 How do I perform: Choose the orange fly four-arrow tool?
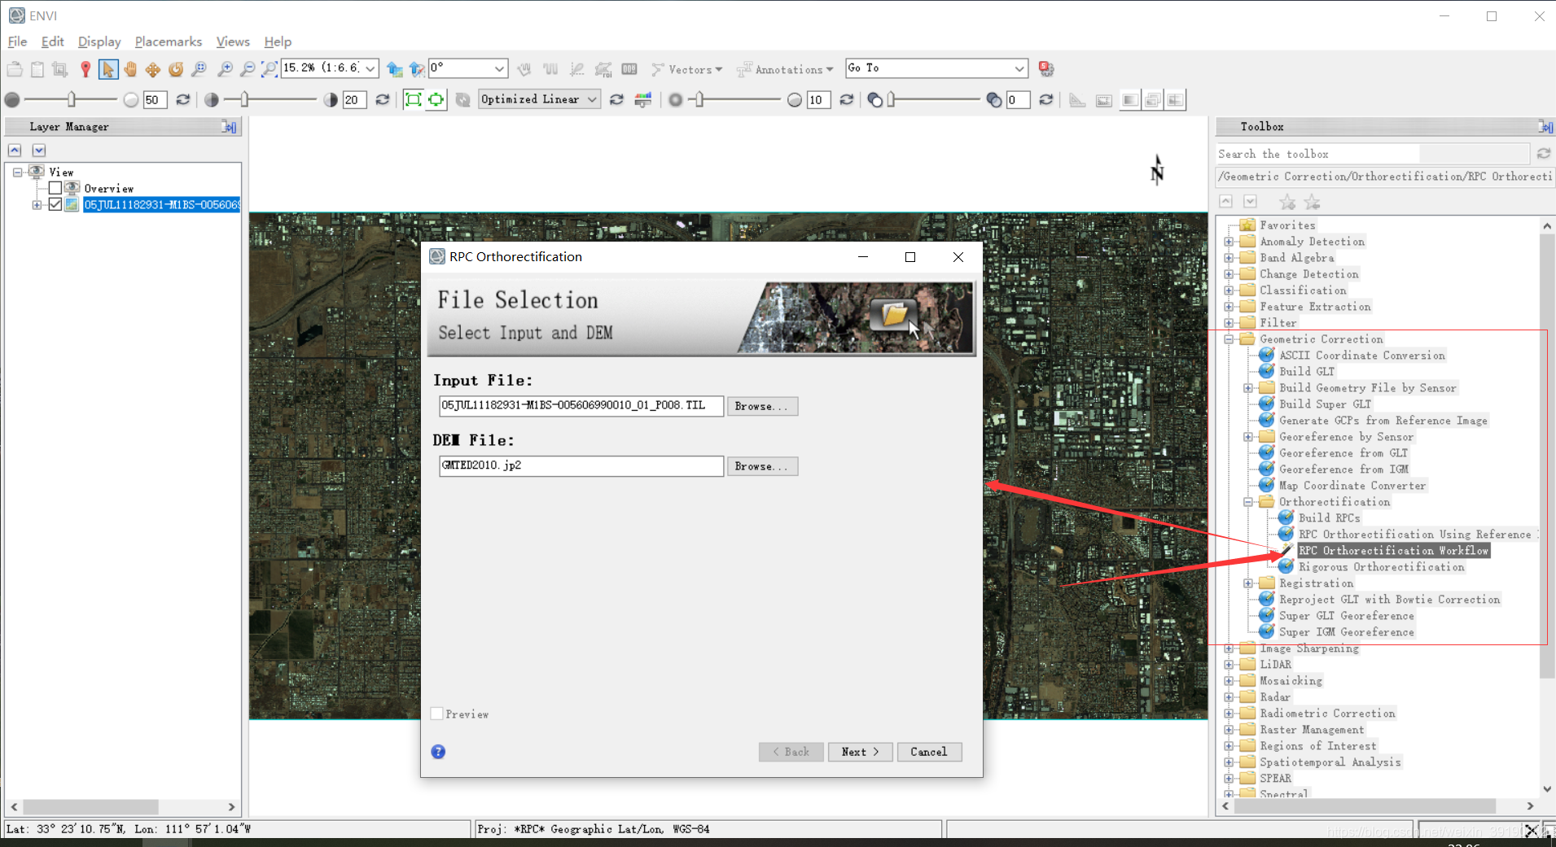click(153, 69)
